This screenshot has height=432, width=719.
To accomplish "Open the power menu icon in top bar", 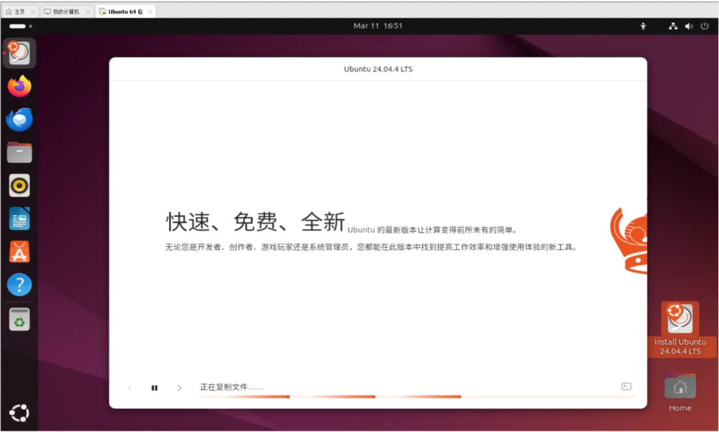I will point(704,26).
